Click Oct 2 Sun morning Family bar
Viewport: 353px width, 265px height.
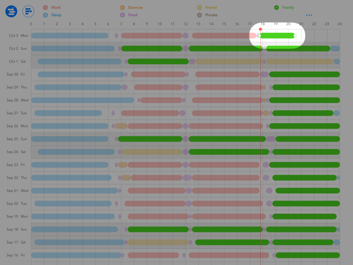152,48
